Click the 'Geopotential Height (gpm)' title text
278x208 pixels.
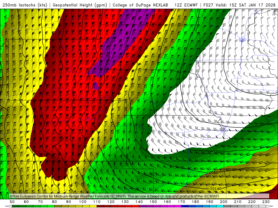pyautogui.click(x=80, y=5)
